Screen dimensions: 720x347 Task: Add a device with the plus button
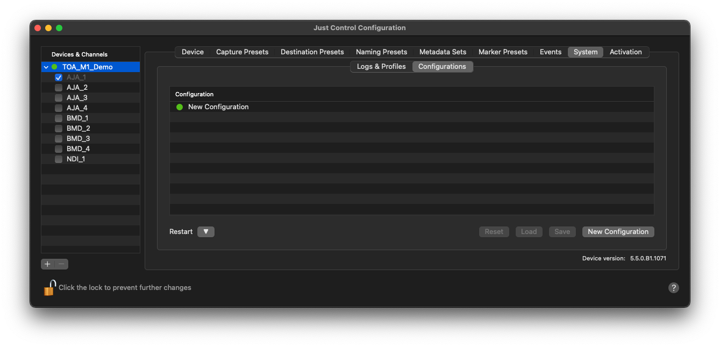(x=47, y=264)
